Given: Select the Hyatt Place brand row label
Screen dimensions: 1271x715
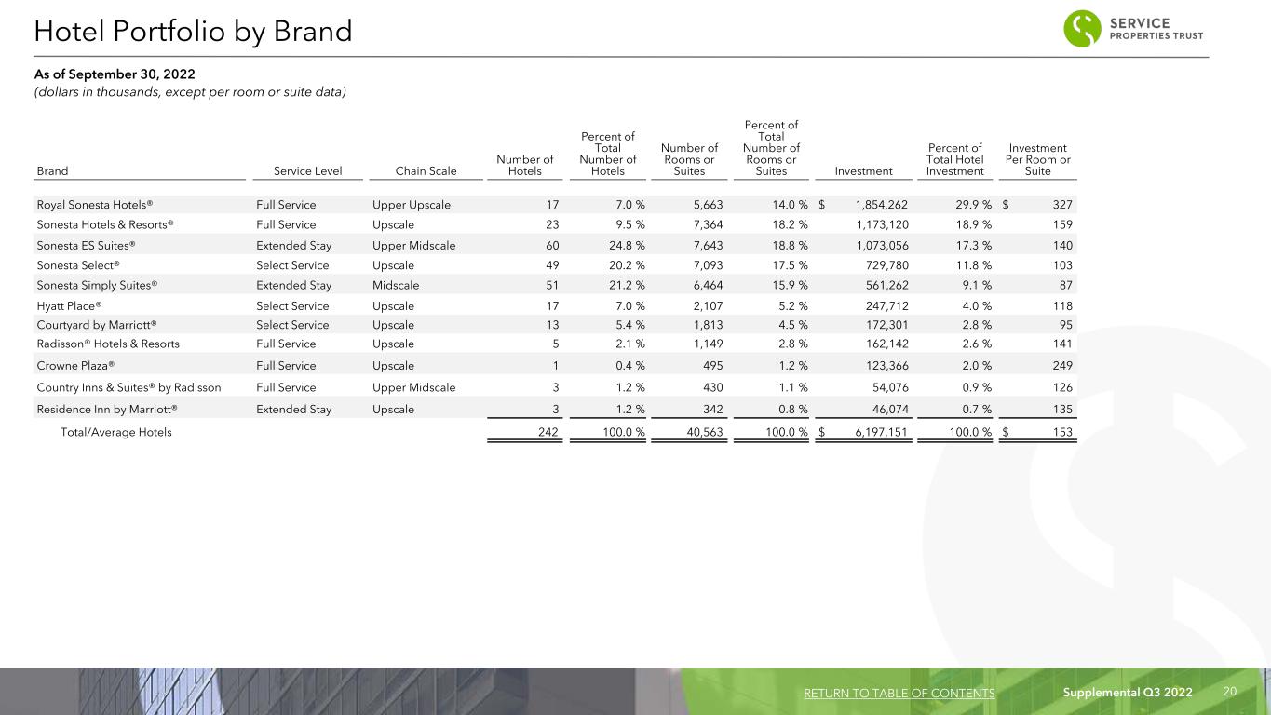Looking at the screenshot, I should coord(69,305).
